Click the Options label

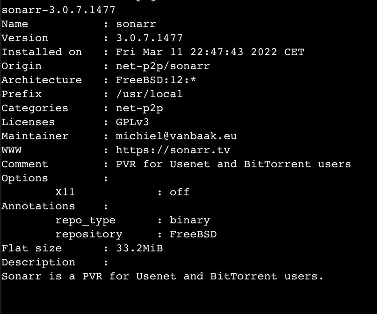tap(25, 178)
